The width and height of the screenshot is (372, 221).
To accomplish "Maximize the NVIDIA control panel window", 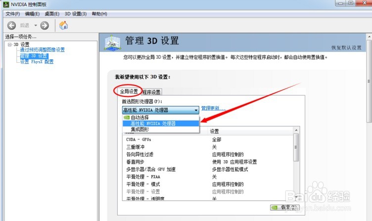I will (x=351, y=3).
